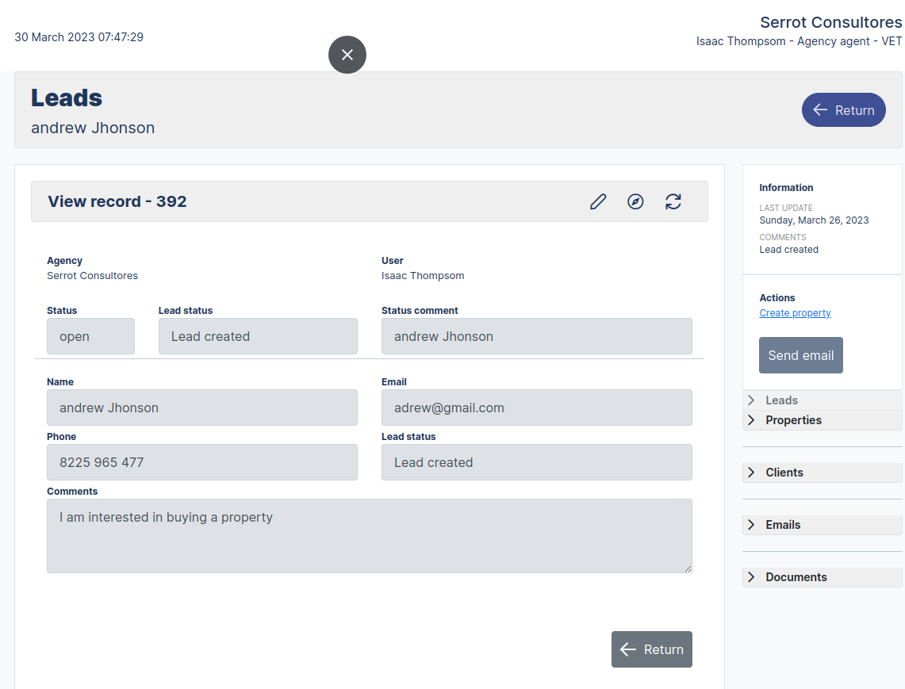Image resolution: width=905 pixels, height=689 pixels.
Task: Click the Return button at the bottom of the form
Action: (651, 649)
